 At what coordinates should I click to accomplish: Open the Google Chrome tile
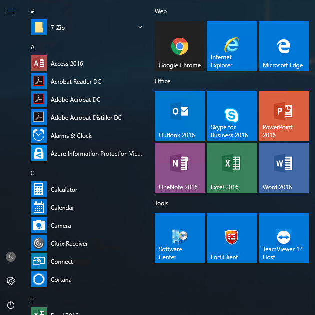pyautogui.click(x=179, y=46)
